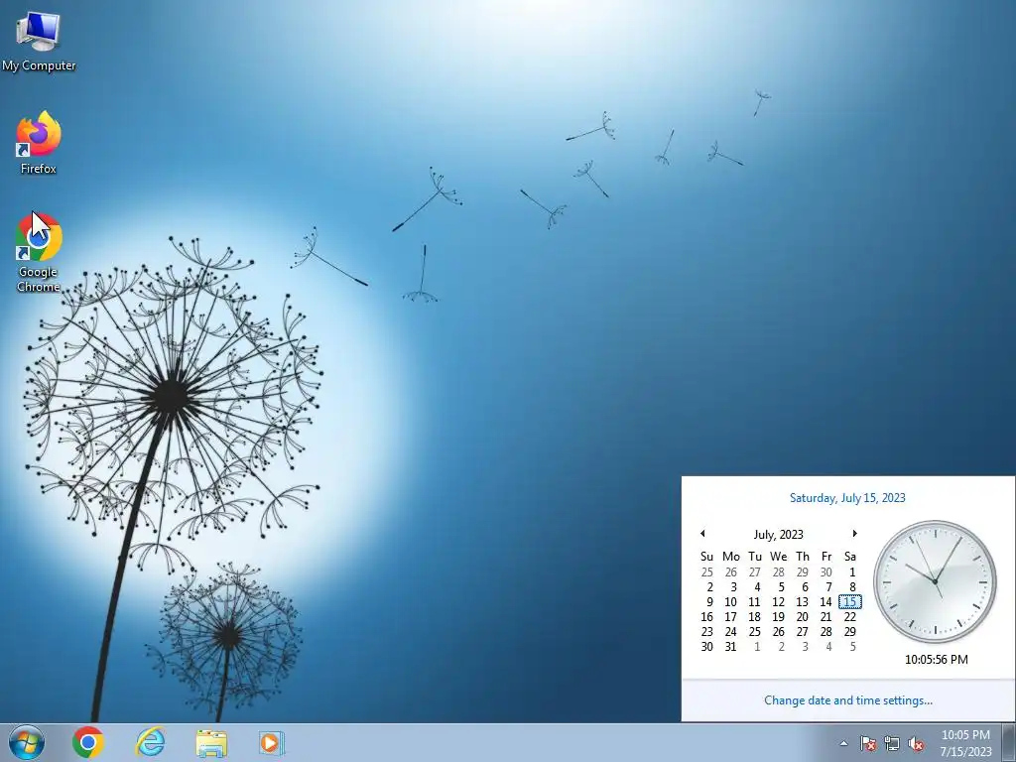
Task: Select July 4 in the calendar
Action: [x=757, y=587]
